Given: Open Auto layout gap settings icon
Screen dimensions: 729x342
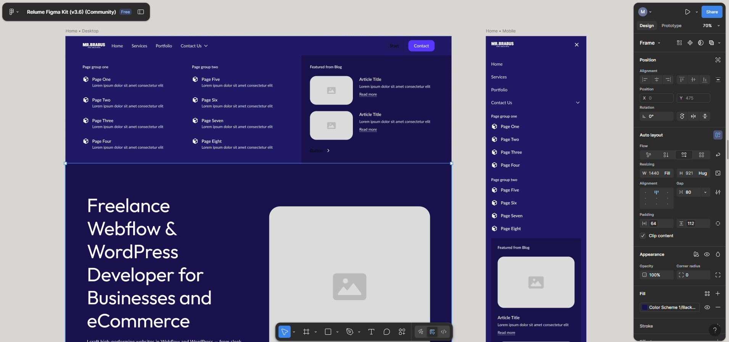Looking at the screenshot, I should point(718,192).
